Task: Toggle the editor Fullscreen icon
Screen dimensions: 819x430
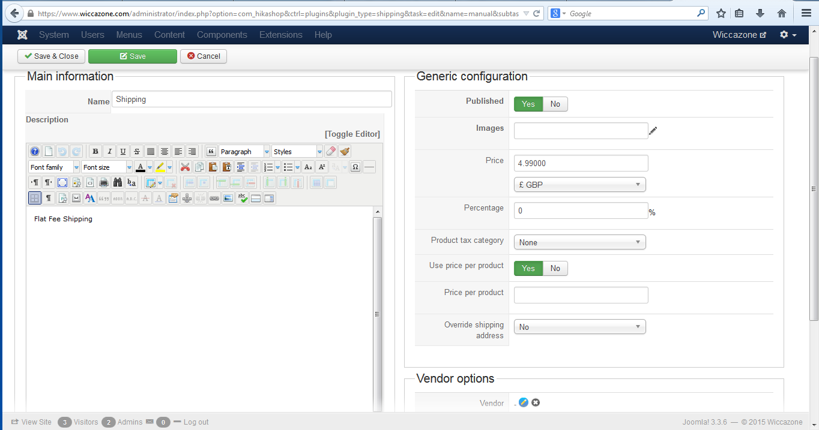Action: [x=62, y=183]
